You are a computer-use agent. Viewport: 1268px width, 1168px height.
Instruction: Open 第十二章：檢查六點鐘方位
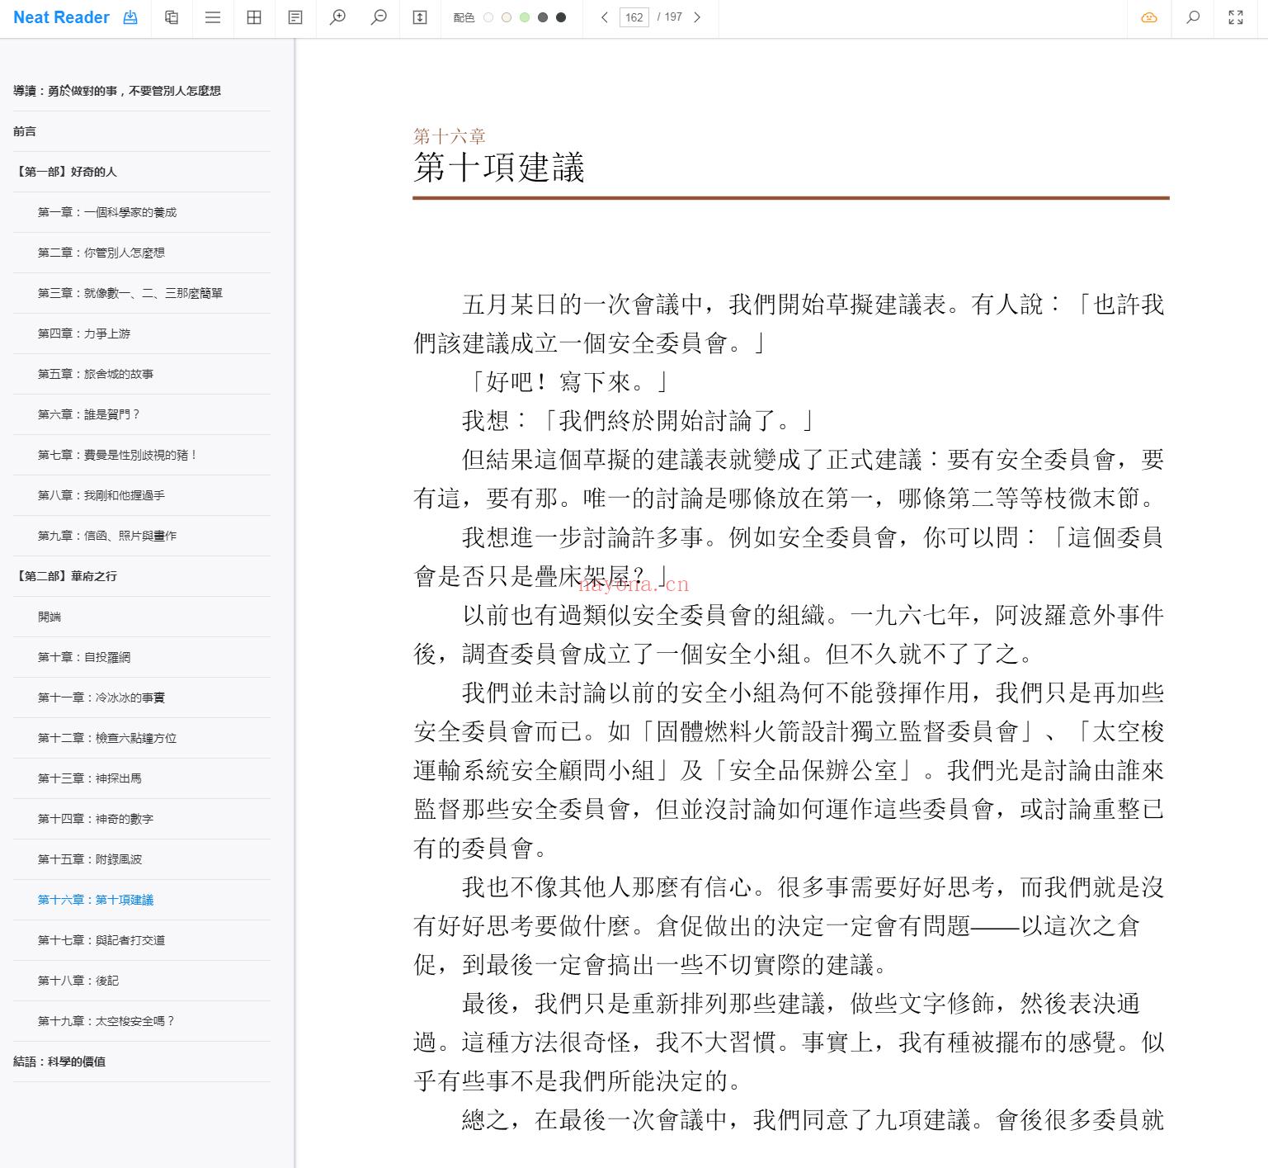pyautogui.click(x=107, y=738)
